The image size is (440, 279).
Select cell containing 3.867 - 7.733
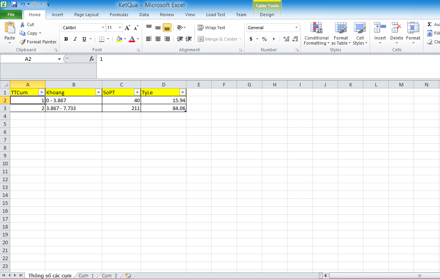pos(73,108)
